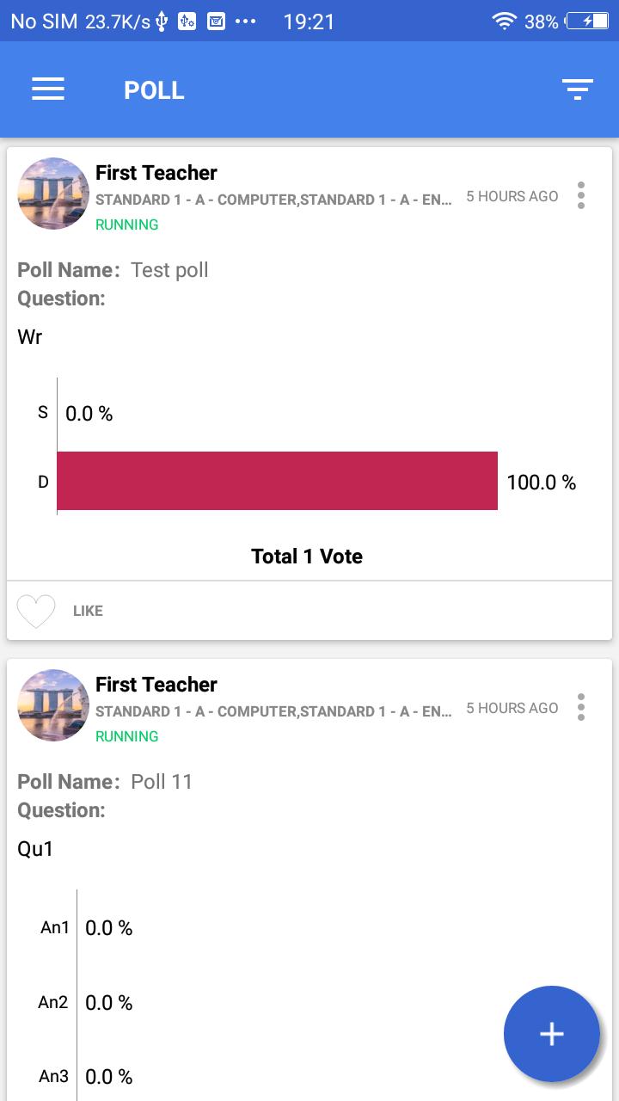Screen dimensions: 619x1101
Task: Tap the battery icon in status bar
Action: [590, 22]
